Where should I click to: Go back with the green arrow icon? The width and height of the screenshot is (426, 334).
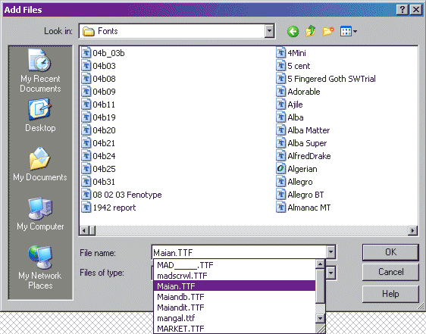[x=293, y=32]
